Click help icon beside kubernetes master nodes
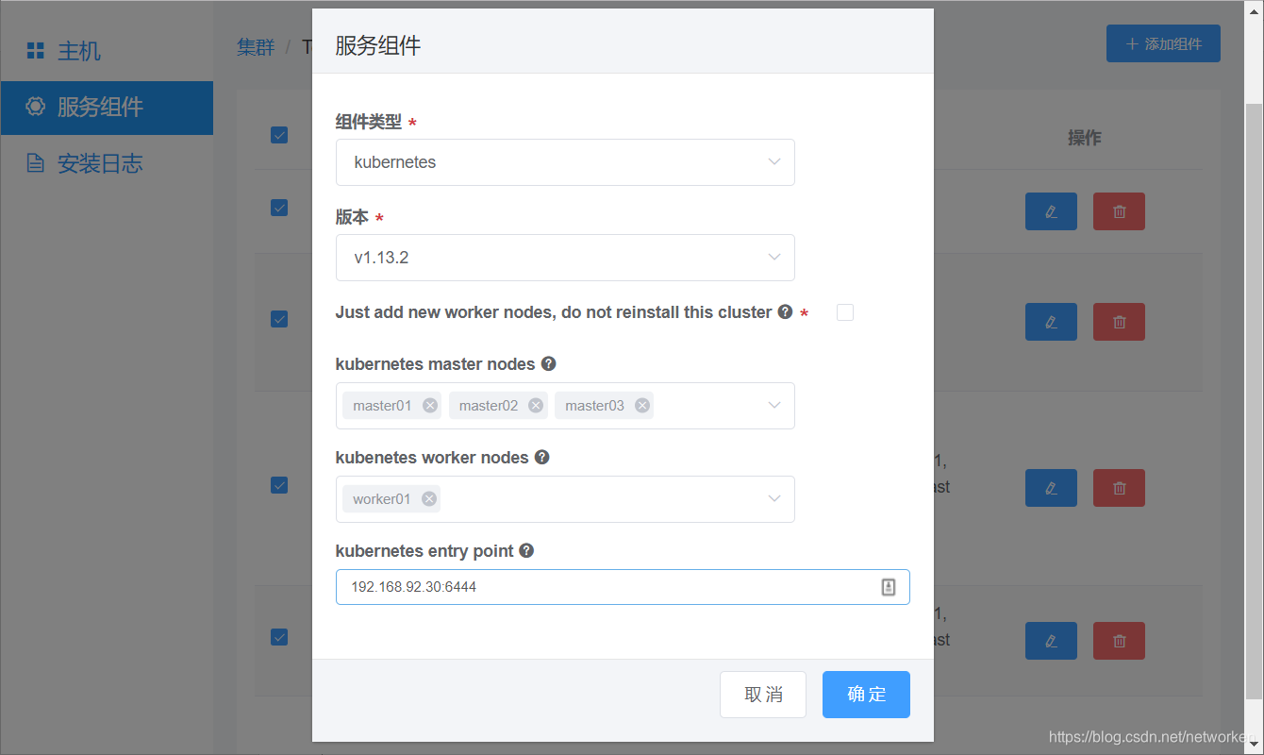This screenshot has width=1264, height=755. 548,363
